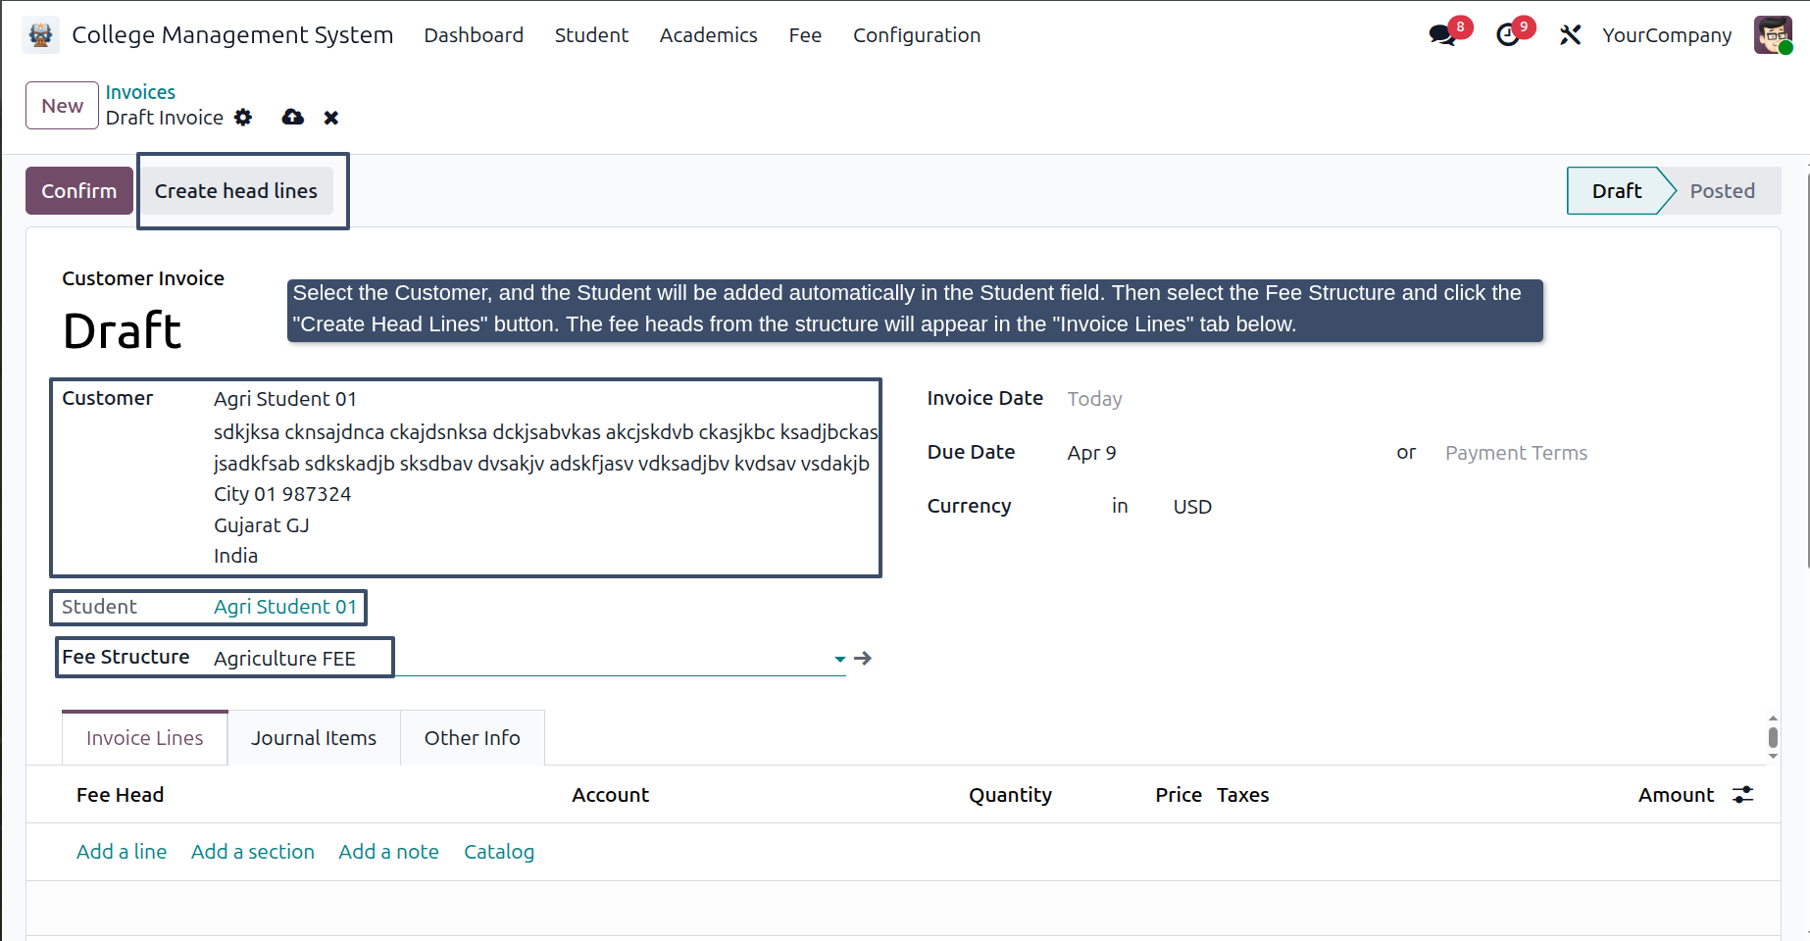Select the Draft status stage

[1616, 191]
